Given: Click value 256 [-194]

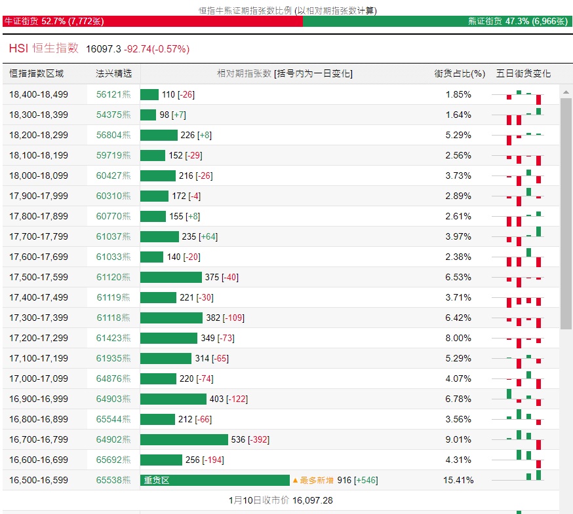Looking at the screenshot, I should [x=205, y=460].
